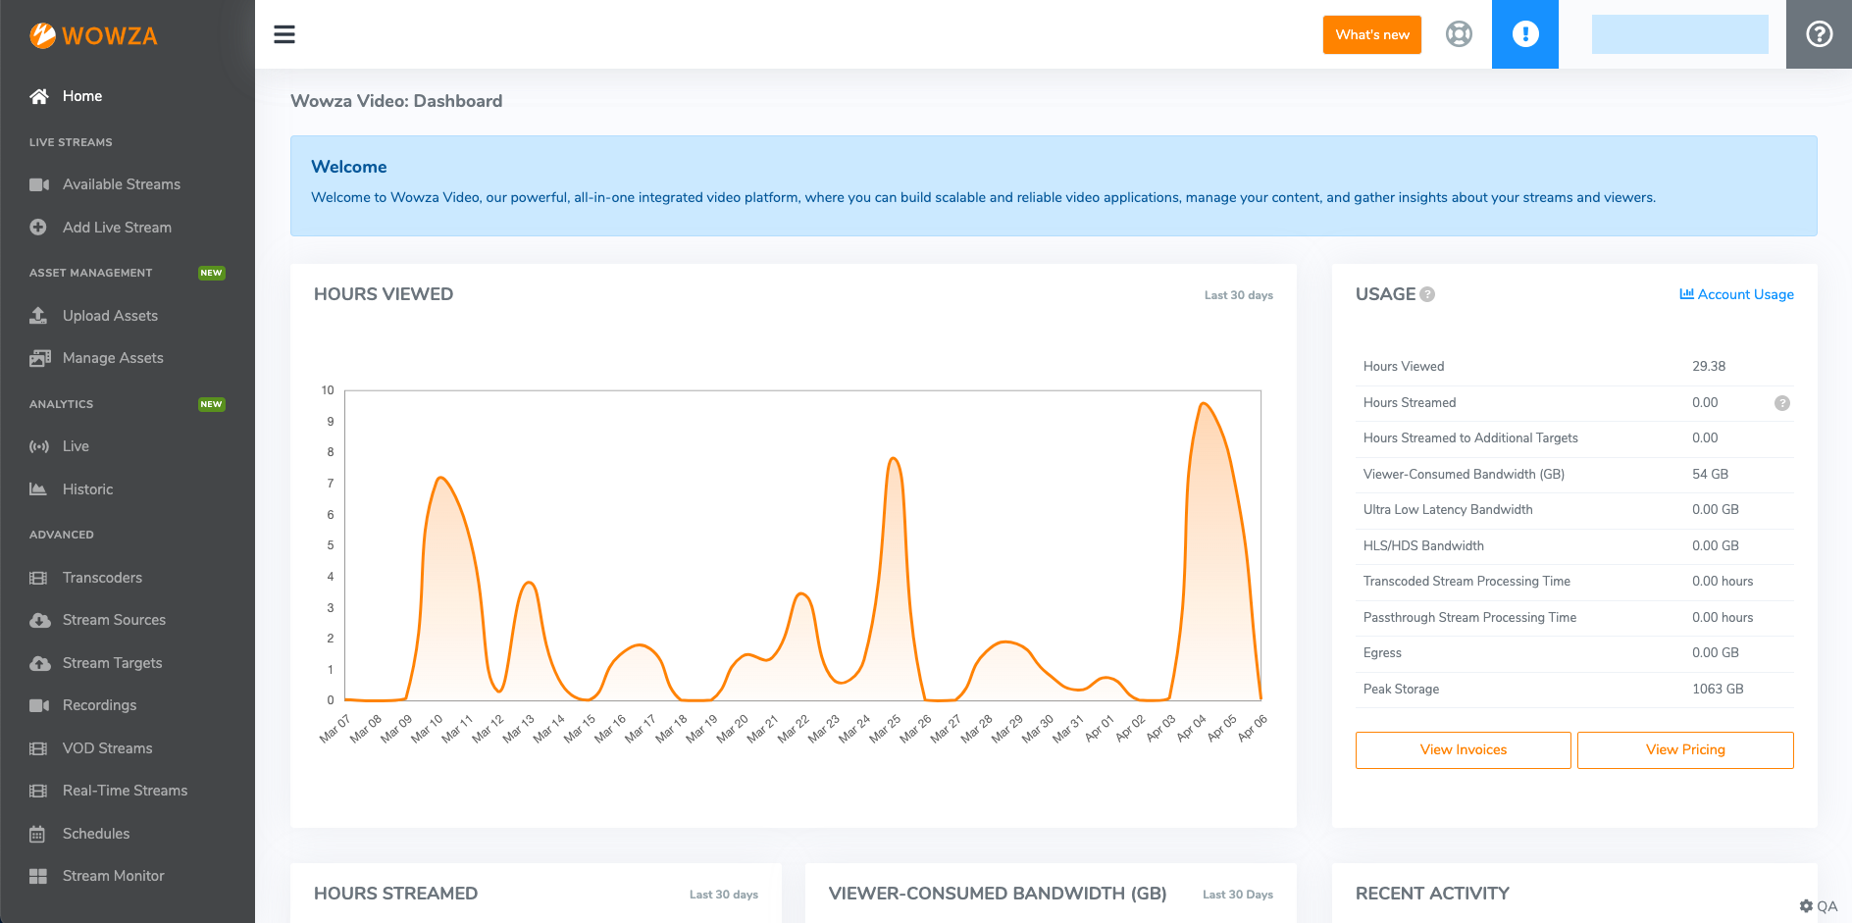The width and height of the screenshot is (1852, 923).
Task: Click the Home house icon
Action: click(39, 96)
